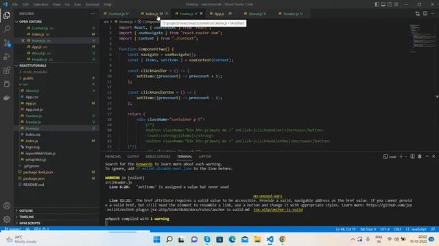Open the Terminal menu
Screen dimensions: 439x246
92,5
